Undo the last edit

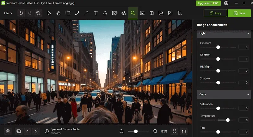[21, 13]
